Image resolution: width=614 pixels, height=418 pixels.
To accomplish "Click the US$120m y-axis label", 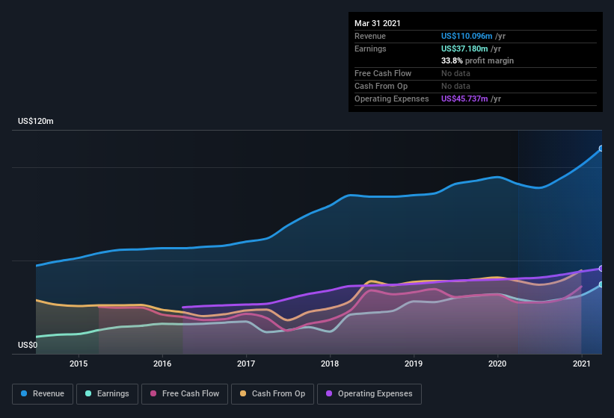I will [36, 121].
